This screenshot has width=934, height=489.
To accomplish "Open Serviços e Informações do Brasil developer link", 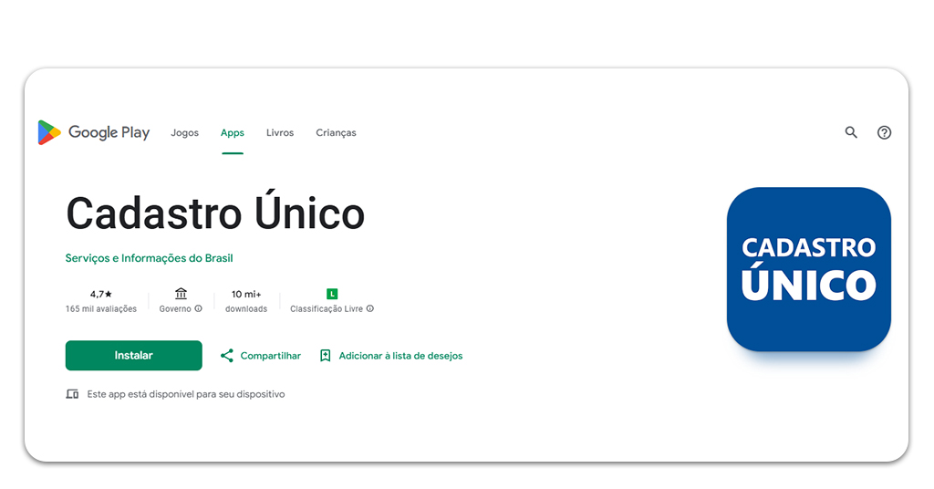I will point(149,258).
